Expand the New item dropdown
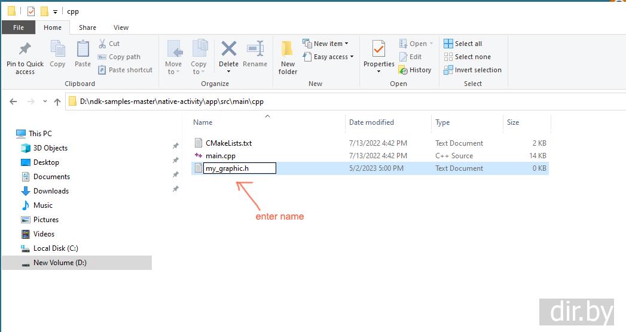The image size is (626, 332). coord(325,44)
